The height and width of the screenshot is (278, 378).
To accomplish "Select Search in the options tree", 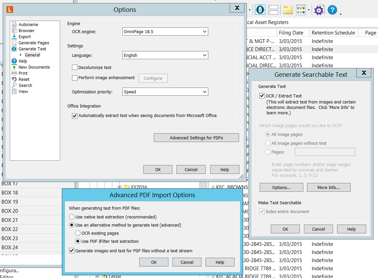I will [25, 86].
